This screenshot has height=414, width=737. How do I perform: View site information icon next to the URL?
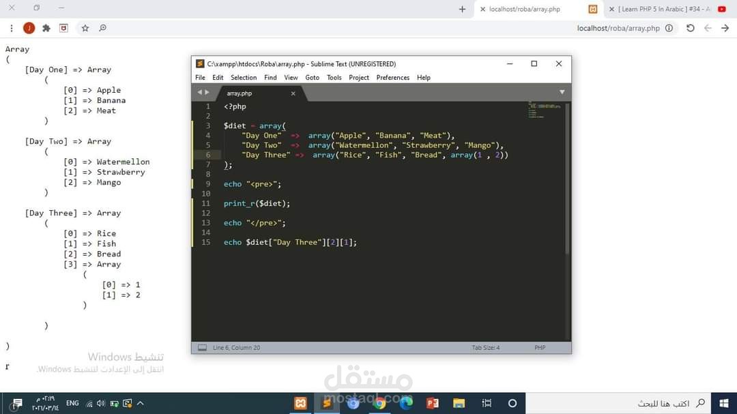coord(669,28)
